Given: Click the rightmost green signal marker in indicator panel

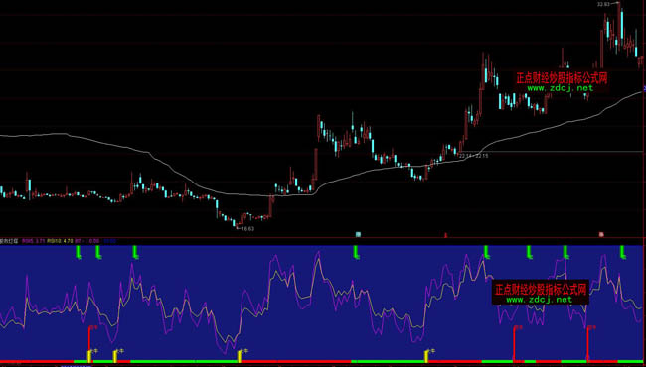Looking at the screenshot, I should (x=624, y=252).
